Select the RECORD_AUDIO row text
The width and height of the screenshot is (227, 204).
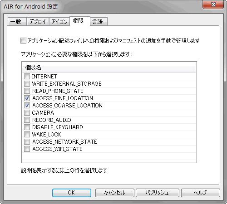click(52, 120)
